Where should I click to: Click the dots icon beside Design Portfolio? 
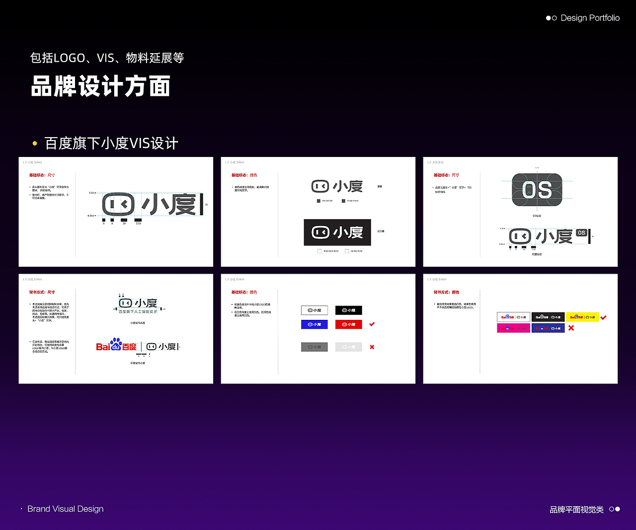(x=551, y=18)
